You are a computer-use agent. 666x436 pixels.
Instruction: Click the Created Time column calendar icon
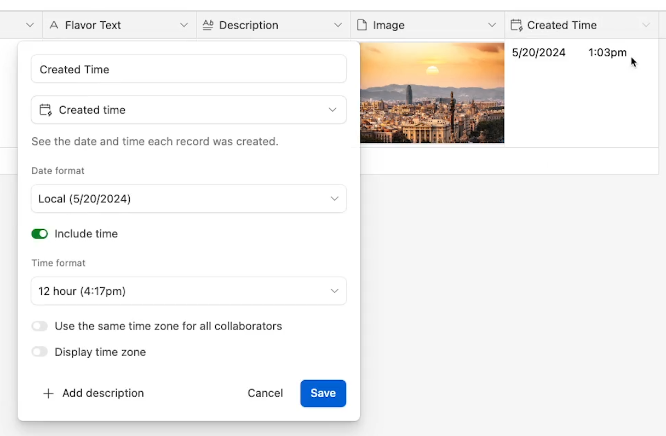tap(516, 25)
